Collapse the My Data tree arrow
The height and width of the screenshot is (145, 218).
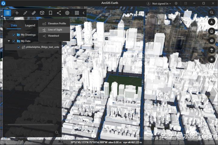(x=9, y=41)
